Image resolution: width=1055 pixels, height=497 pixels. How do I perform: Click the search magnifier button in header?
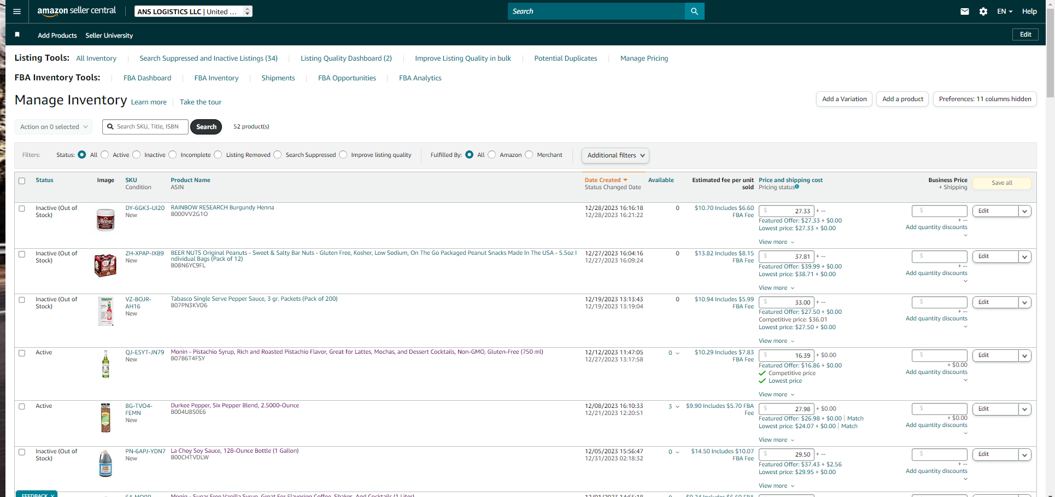(x=694, y=11)
